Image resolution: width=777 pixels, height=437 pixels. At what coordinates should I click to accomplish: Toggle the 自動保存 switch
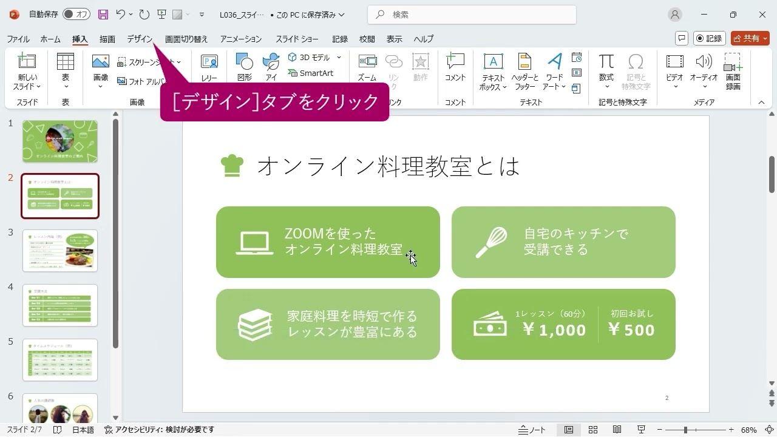[76, 15]
